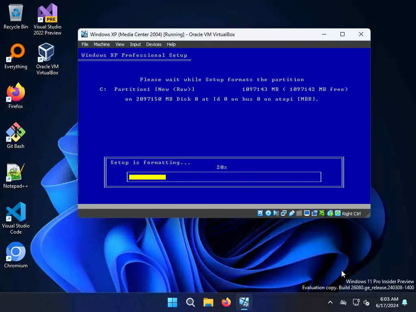Viewport: 416px width, 312px height.
Task: Select the Everything desktop shortcut
Action: 16,56
